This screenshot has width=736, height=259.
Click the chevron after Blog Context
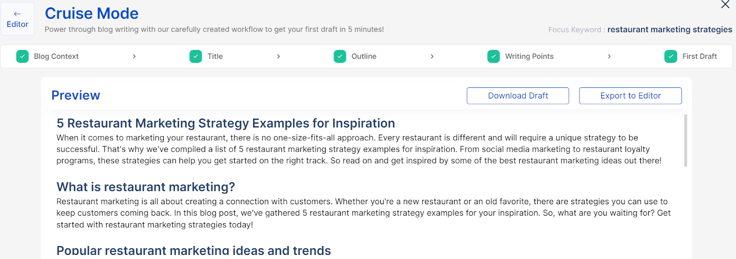tap(134, 56)
